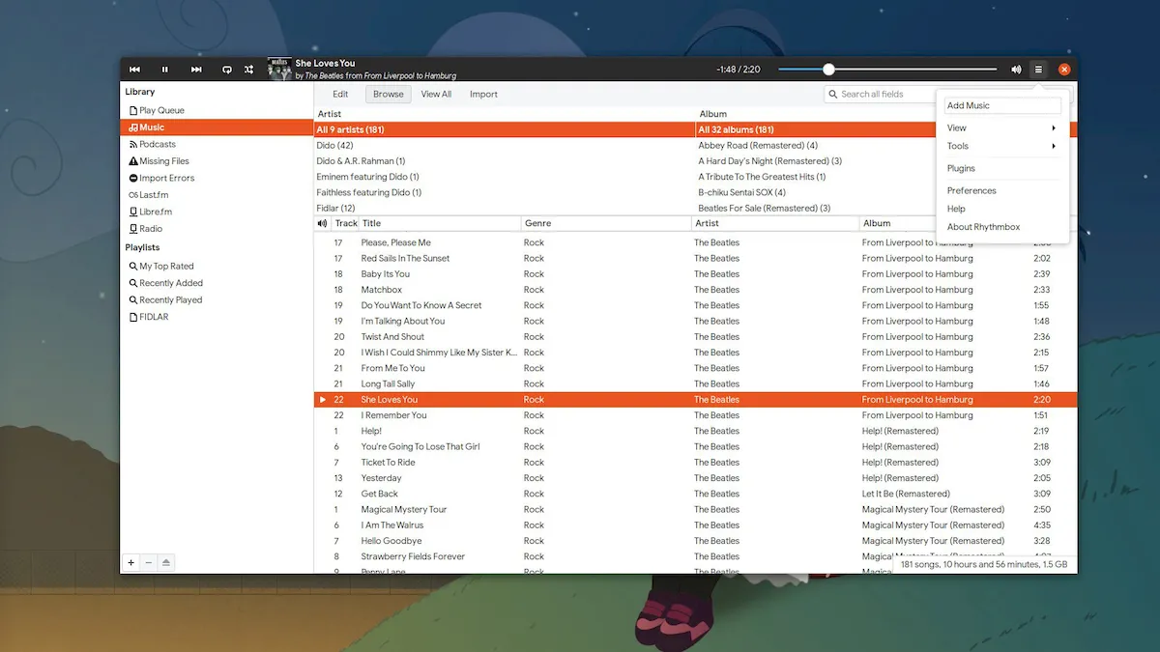
Task: Select the song Hello Goodbye
Action: point(696,541)
